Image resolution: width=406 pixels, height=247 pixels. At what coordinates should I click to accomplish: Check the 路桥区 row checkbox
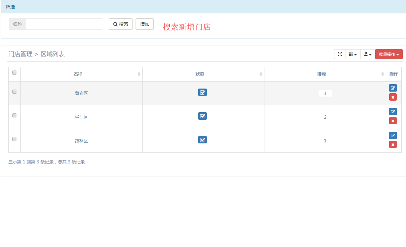click(x=14, y=139)
